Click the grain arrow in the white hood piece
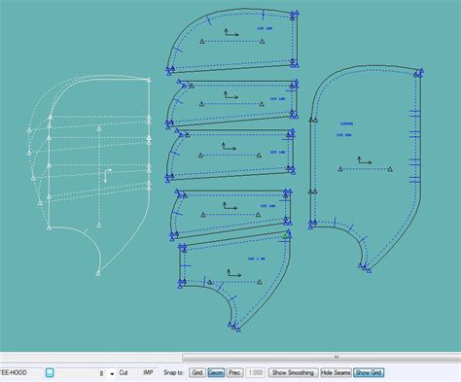Viewport: 461px width, 382px height. [107, 175]
